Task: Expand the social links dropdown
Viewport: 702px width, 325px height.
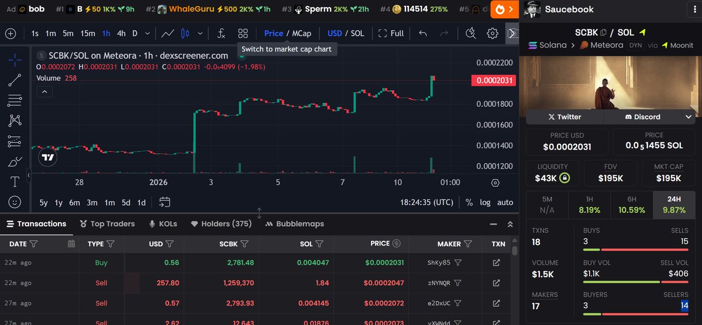Action: pos(688,117)
